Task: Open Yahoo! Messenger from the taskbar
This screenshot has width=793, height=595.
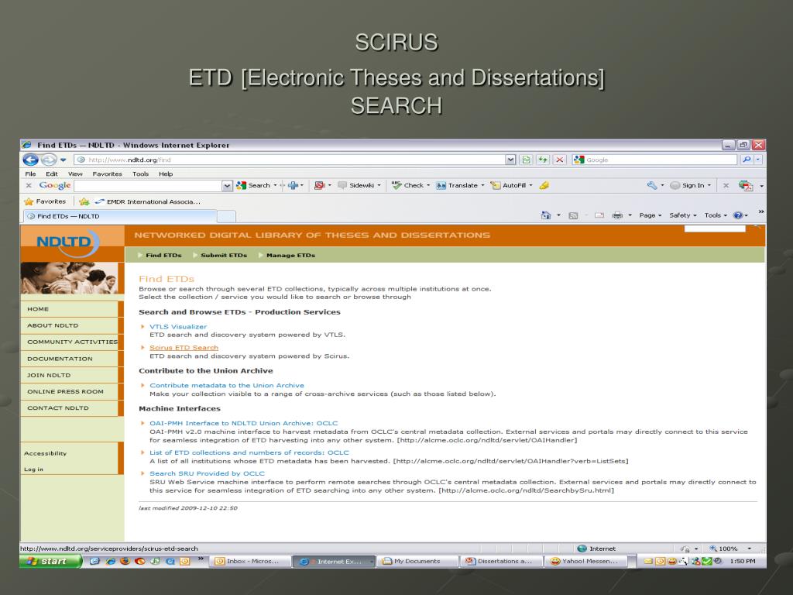Action: [x=585, y=561]
